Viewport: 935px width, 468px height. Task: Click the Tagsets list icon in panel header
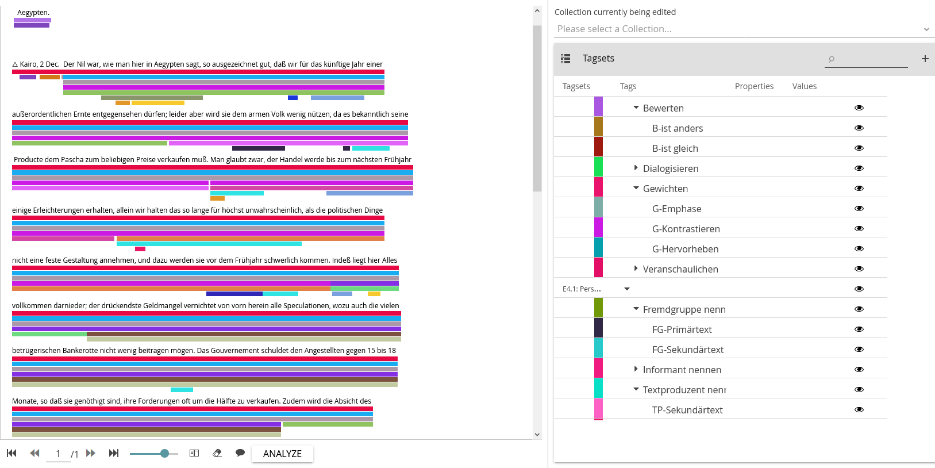[565, 59]
